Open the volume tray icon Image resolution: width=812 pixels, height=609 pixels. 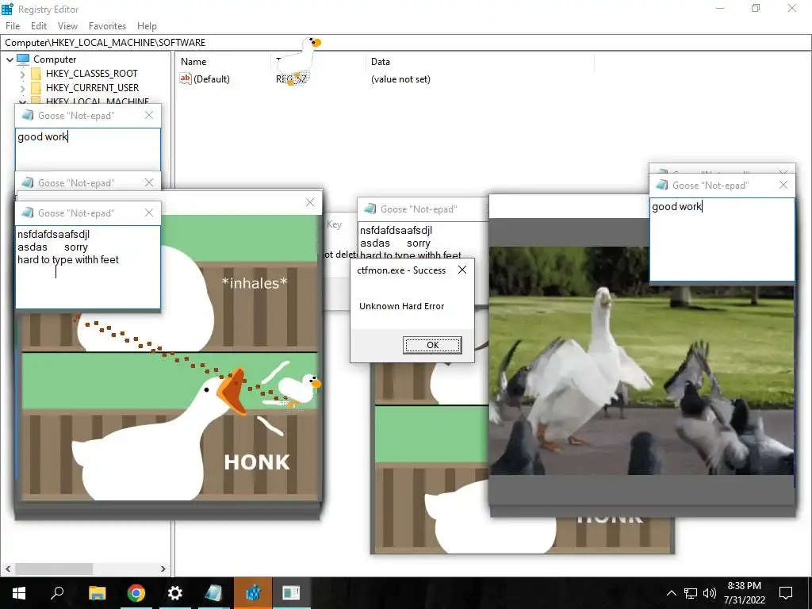[x=710, y=593]
